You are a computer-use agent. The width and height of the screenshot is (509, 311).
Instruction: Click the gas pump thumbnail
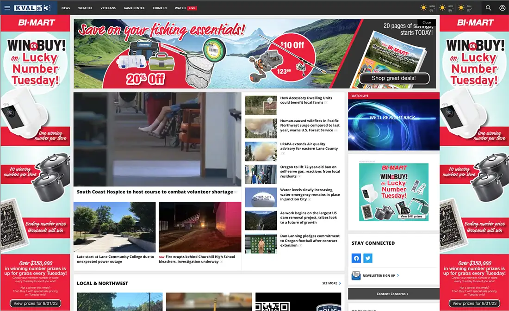pyautogui.click(x=261, y=174)
